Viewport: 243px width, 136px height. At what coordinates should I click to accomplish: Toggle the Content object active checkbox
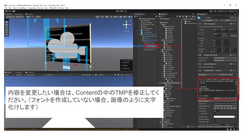(203, 18)
